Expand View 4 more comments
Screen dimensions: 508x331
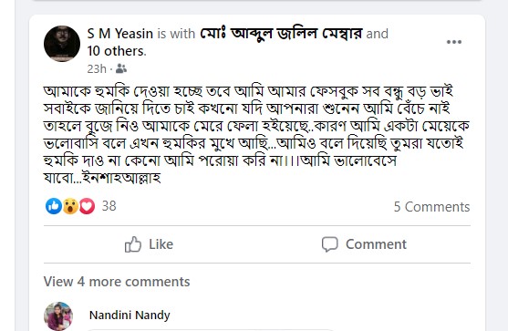click(117, 282)
